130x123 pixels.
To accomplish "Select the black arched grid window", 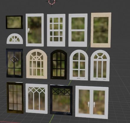I will [59, 65].
